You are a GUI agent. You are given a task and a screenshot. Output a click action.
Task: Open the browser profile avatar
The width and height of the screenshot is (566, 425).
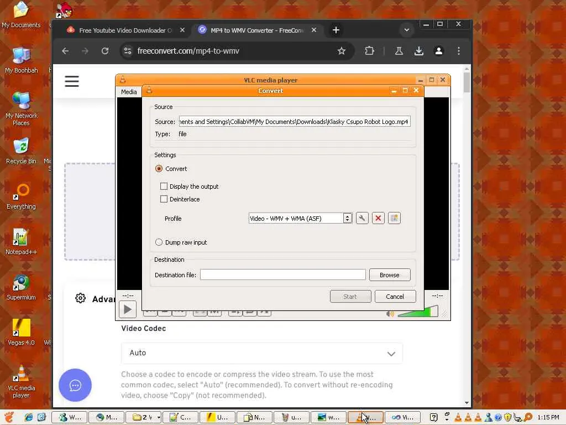tap(439, 51)
